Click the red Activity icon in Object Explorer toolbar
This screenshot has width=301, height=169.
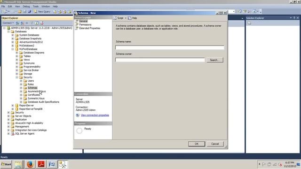(x=42, y=23)
